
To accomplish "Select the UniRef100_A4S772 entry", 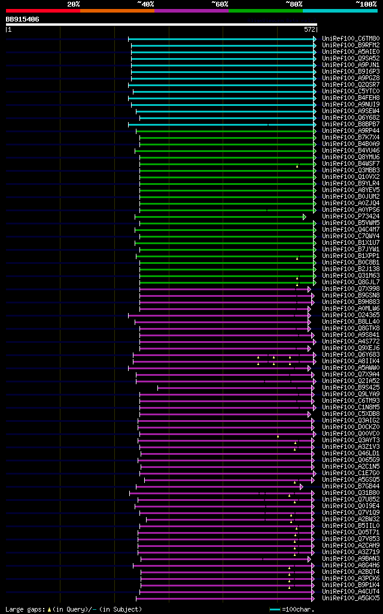I will [351, 342].
